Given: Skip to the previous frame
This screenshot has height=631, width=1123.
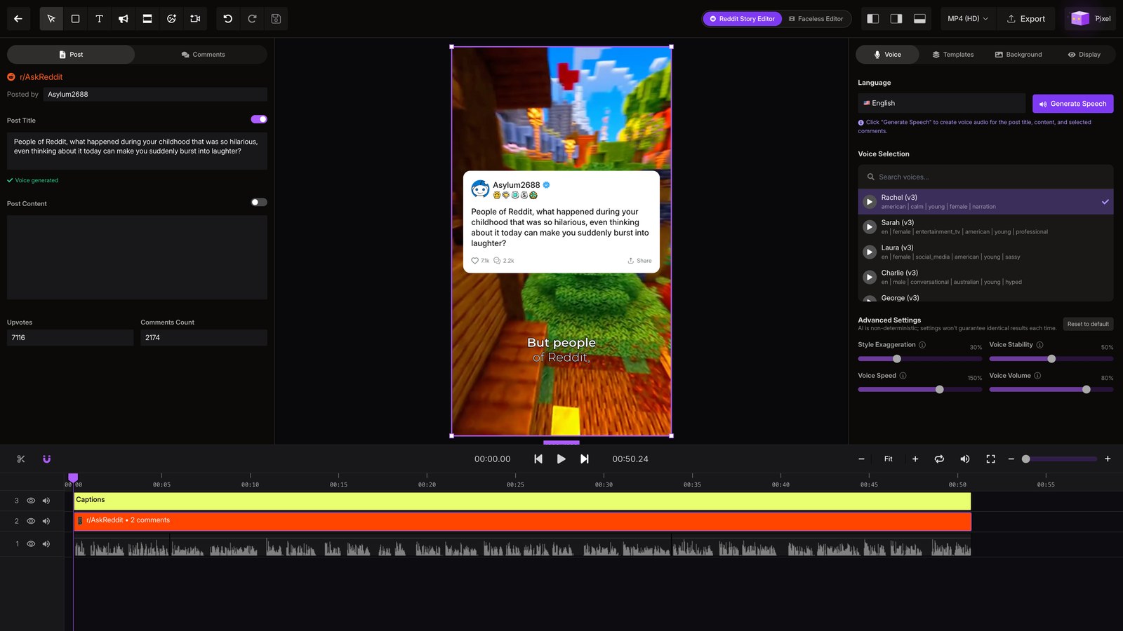Looking at the screenshot, I should point(538,459).
